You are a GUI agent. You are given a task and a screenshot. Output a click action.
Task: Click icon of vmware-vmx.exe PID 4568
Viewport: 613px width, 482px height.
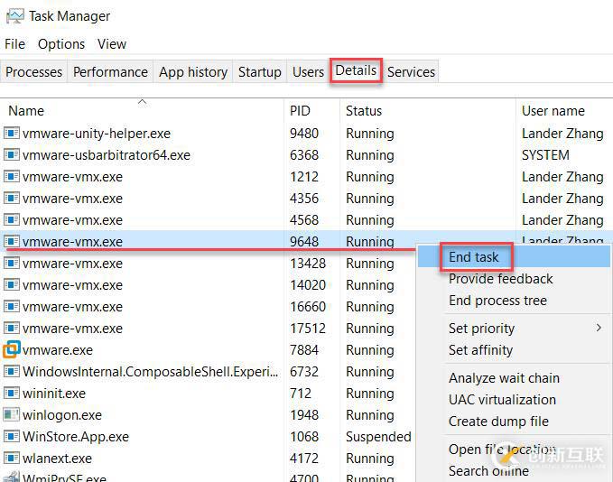(12, 219)
